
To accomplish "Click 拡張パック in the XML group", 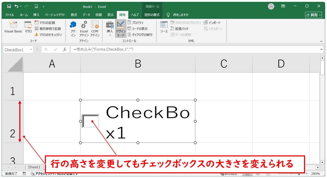I will [179, 29].
